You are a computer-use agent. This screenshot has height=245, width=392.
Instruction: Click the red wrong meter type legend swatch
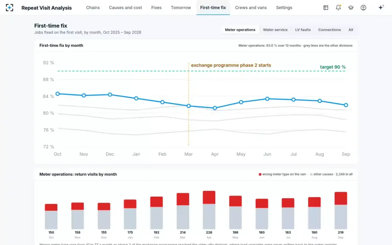pyautogui.click(x=260, y=174)
